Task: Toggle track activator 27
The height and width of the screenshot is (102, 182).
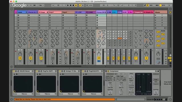Action: tap(41, 58)
